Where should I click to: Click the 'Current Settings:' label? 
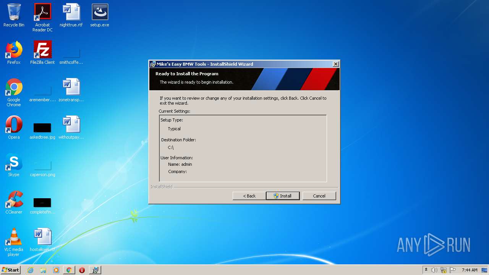click(x=174, y=111)
